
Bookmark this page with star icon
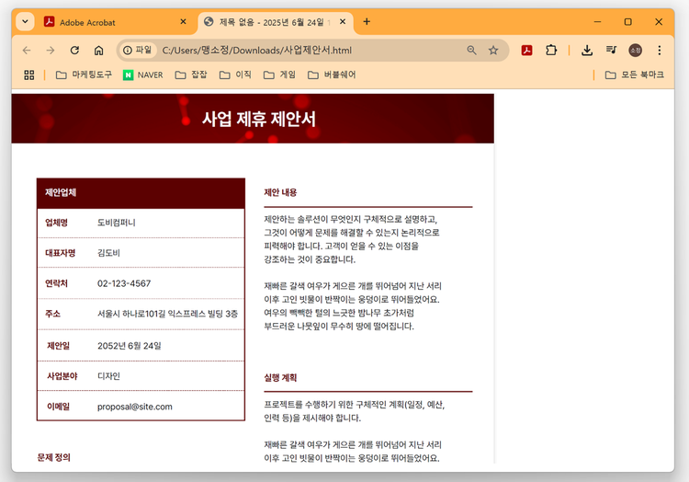pos(493,51)
